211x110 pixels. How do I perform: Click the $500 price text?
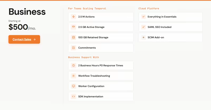[x=18, y=27]
